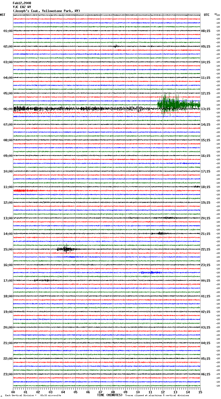Select the 01:00 MST time label
This screenshot has width=221, height=399.
point(8,31)
